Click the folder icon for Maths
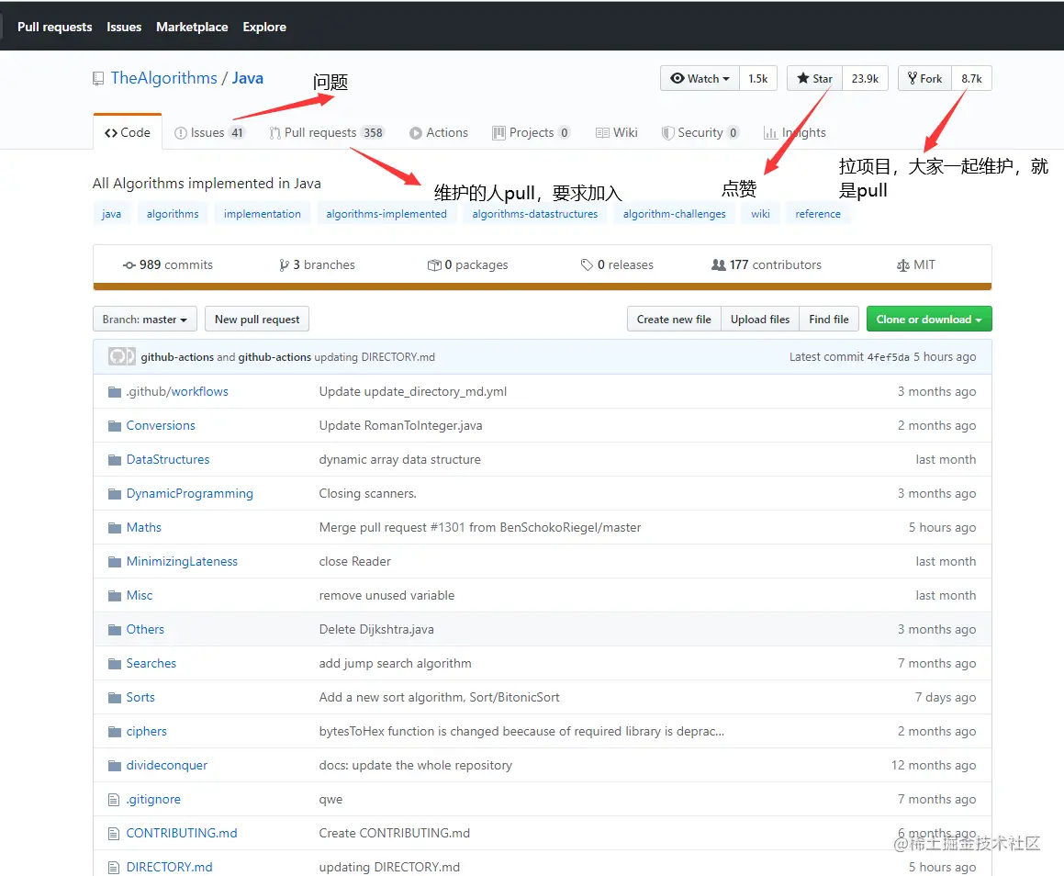 point(115,528)
